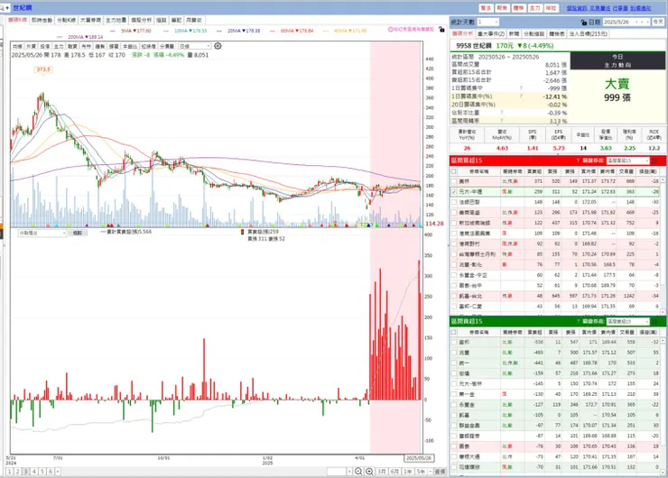Open the chart settings gear icon
This screenshot has height=478, width=668.
point(218,46)
